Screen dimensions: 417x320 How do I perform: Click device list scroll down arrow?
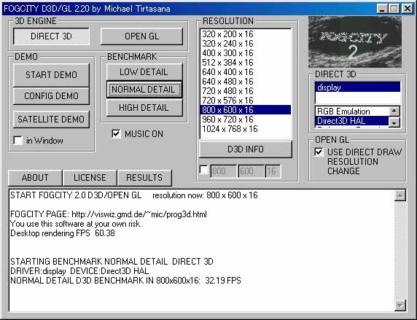394,122
